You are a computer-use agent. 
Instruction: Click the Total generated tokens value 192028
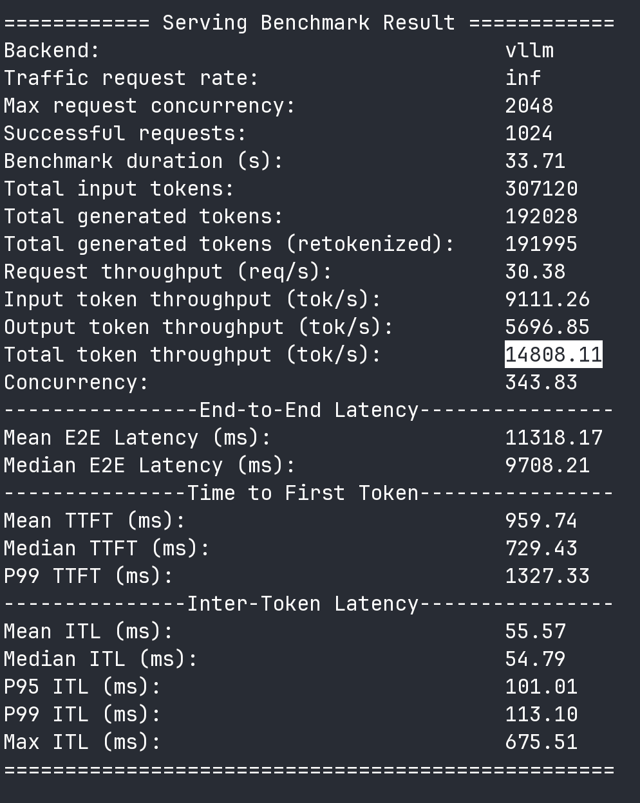(x=541, y=216)
